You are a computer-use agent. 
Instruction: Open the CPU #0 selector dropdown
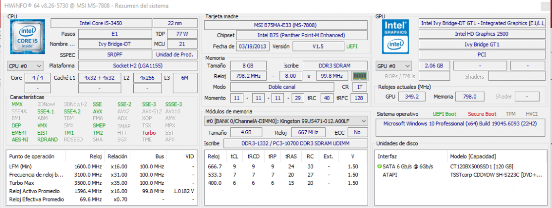point(25,66)
